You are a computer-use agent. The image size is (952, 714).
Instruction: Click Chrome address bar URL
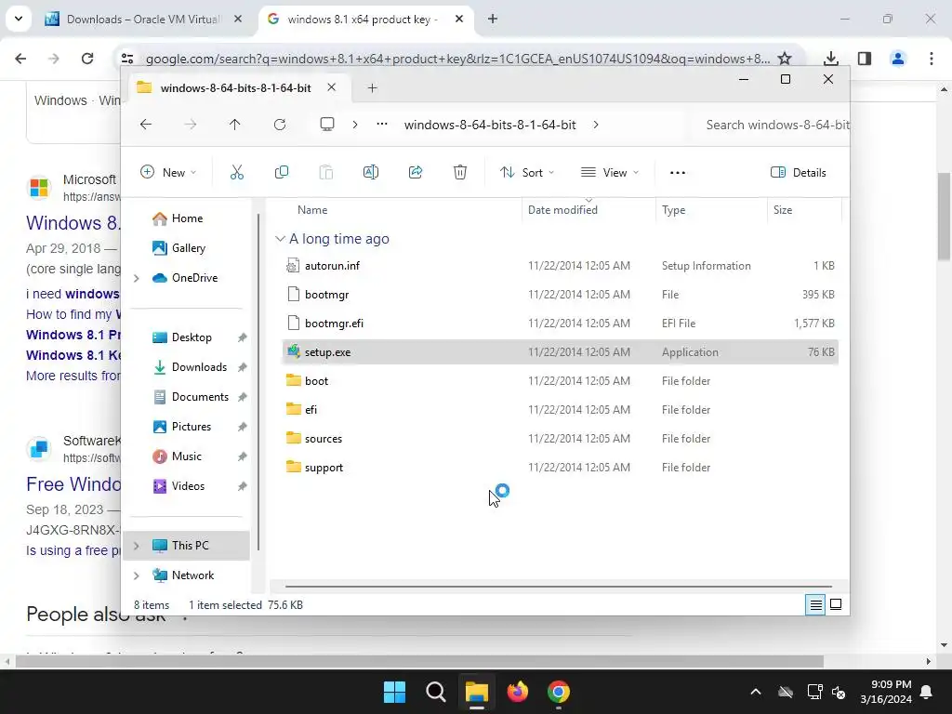pos(457,59)
